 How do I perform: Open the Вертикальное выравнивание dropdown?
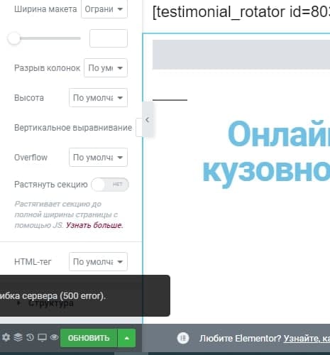139,128
